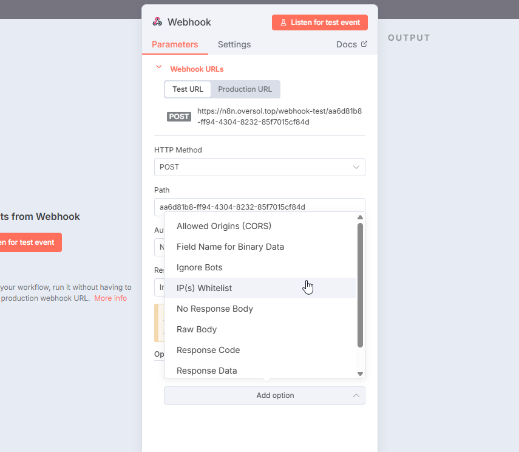The image size is (519, 452).
Task: Collapse the Webhook URLs section chevron
Action: coord(159,68)
